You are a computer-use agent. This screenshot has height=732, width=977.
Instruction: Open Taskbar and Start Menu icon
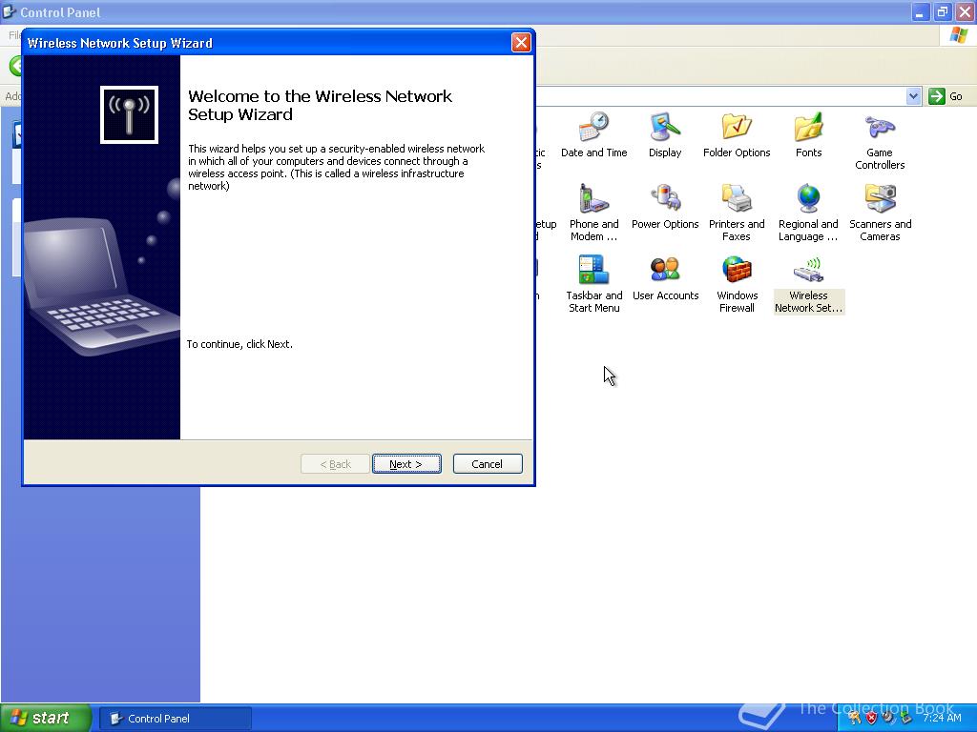[x=593, y=284]
